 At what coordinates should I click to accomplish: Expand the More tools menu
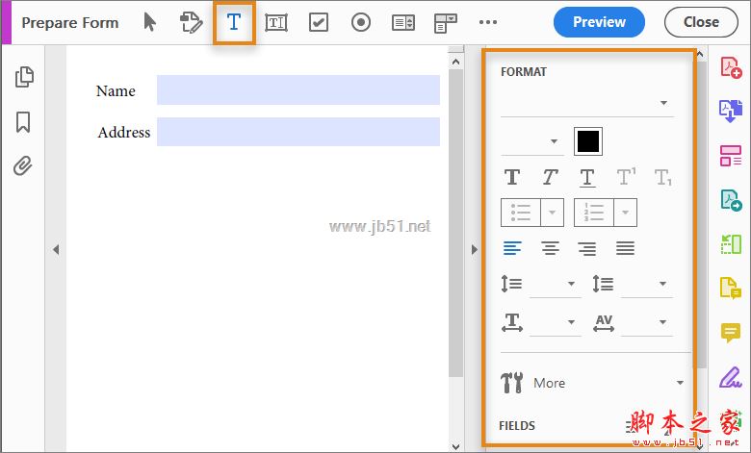point(592,383)
